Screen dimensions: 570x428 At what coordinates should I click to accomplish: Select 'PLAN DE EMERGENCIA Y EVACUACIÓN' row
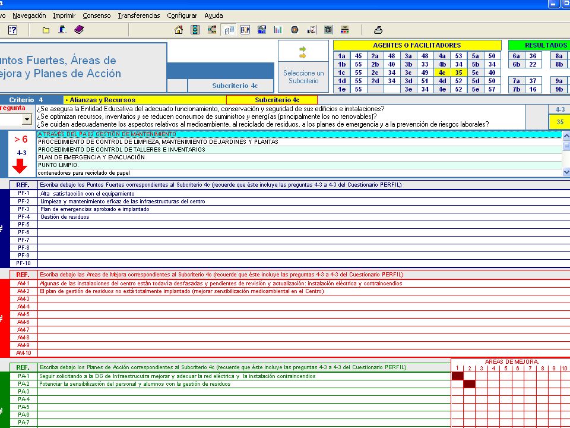(299, 157)
